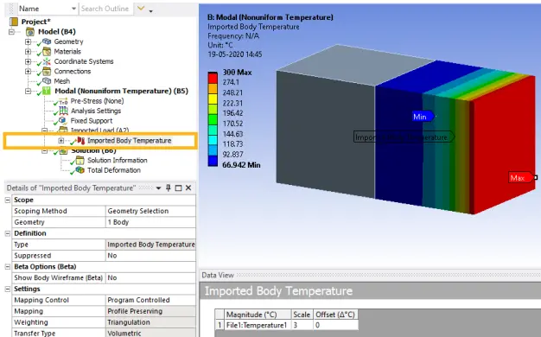This screenshot has height=337, width=541.
Task: Click the Project icon in outline
Action: coord(14,22)
